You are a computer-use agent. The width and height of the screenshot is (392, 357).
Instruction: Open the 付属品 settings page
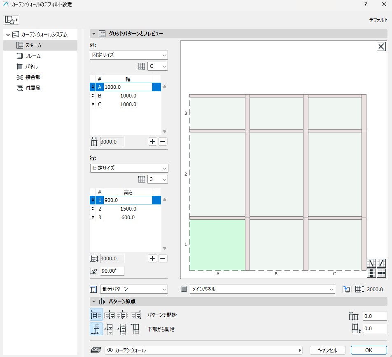pyautogui.click(x=33, y=88)
